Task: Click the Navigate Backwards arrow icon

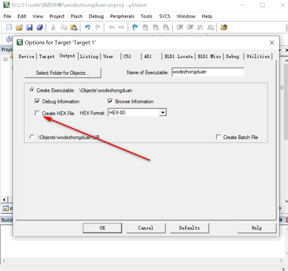Action: coord(112,28)
